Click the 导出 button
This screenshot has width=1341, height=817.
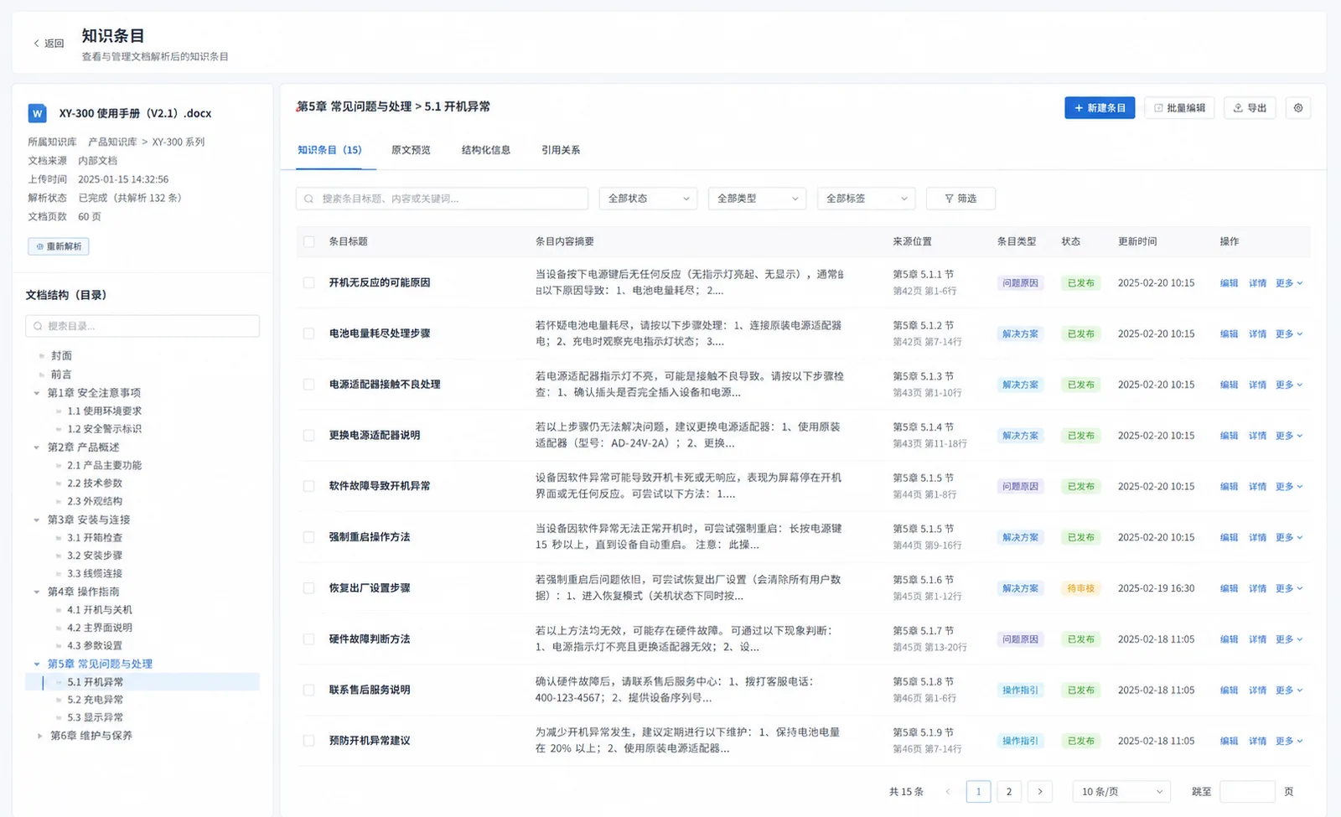coord(1250,108)
